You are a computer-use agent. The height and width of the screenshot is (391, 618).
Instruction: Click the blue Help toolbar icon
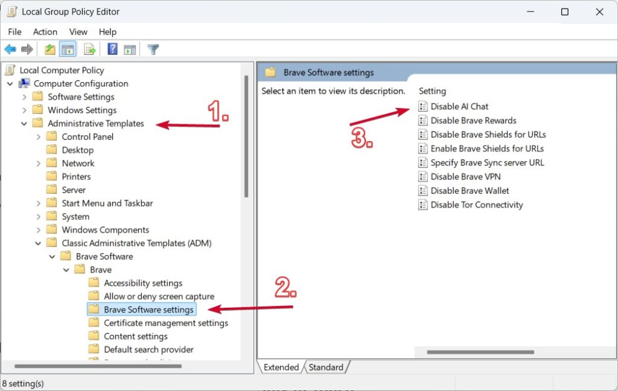pyautogui.click(x=112, y=49)
